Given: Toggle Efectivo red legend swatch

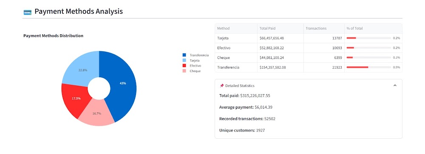Looking at the screenshot, I should [x=184, y=65].
